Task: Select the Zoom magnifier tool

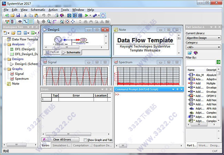Action: (49, 21)
